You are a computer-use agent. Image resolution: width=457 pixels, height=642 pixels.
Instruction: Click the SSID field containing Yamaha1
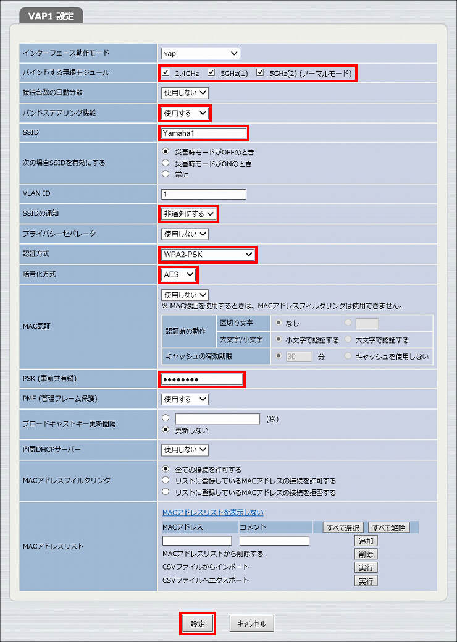pyautogui.click(x=203, y=133)
